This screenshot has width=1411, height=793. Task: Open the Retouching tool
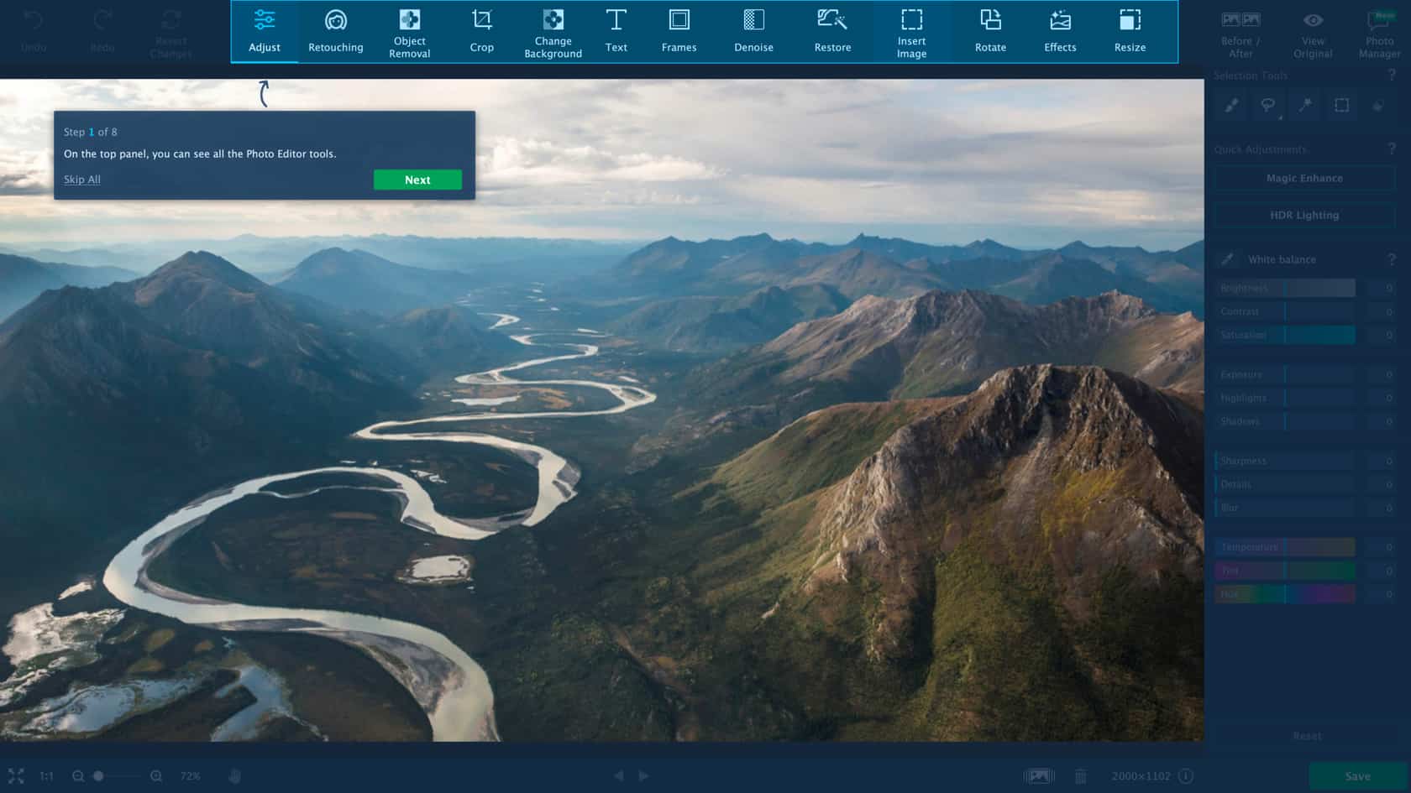(x=335, y=32)
